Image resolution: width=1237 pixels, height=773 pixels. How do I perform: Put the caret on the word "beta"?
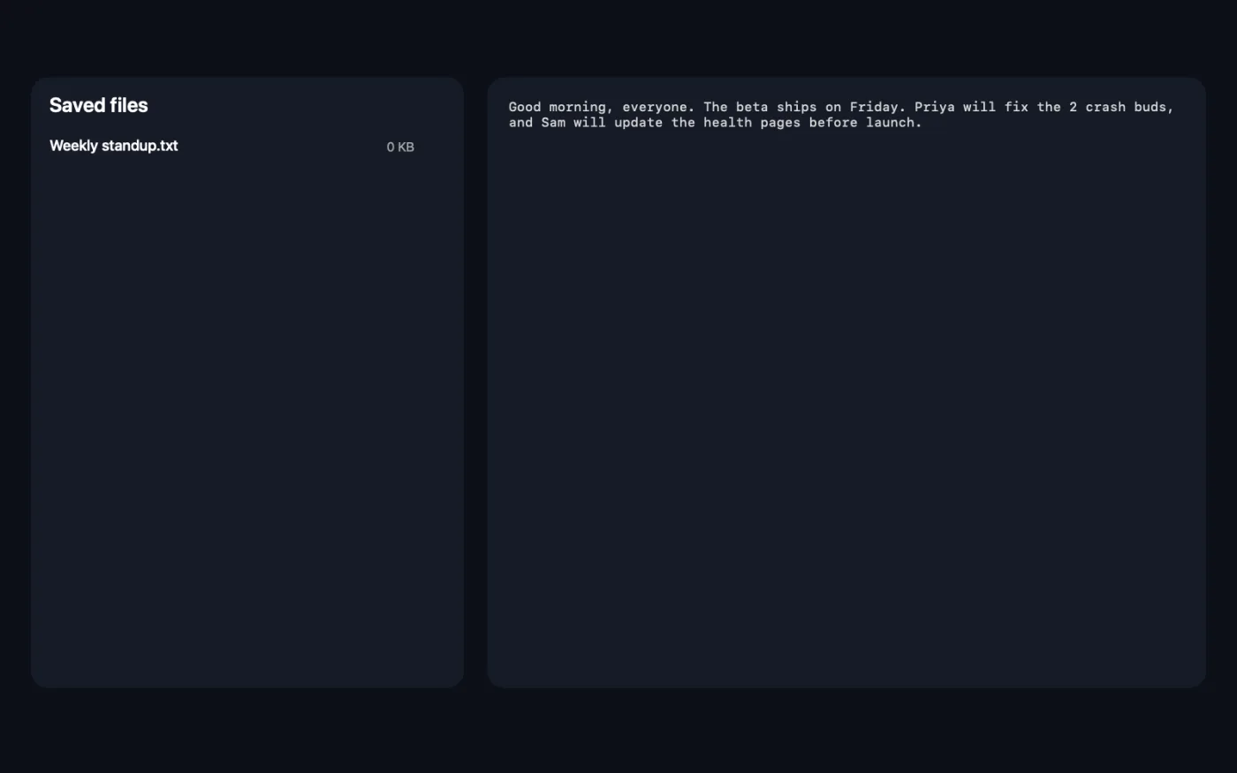(752, 107)
